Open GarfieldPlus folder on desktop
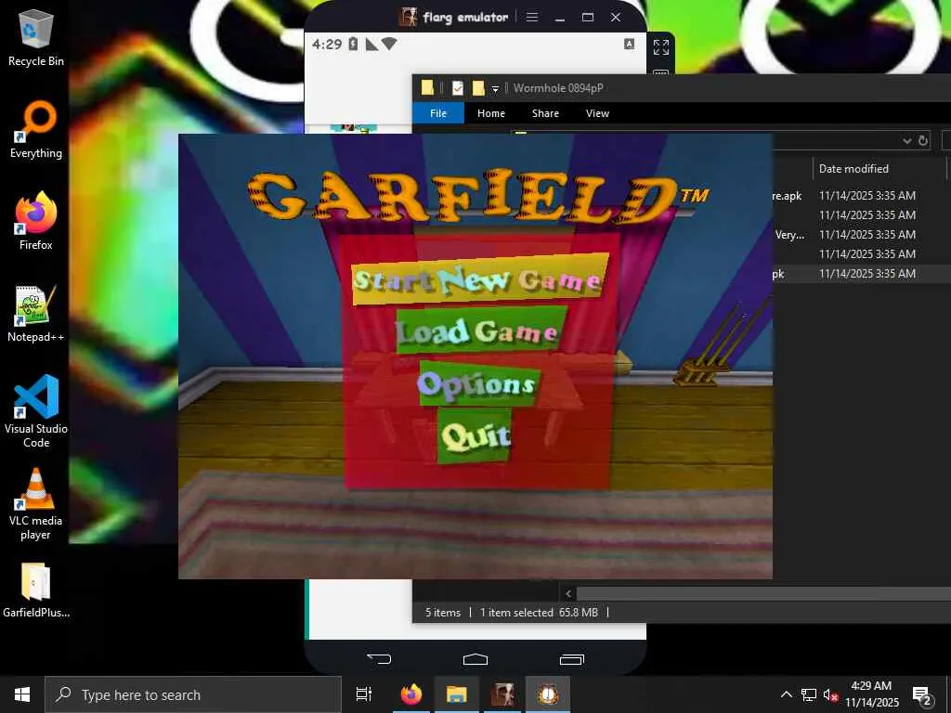This screenshot has height=713, width=951. point(36,590)
